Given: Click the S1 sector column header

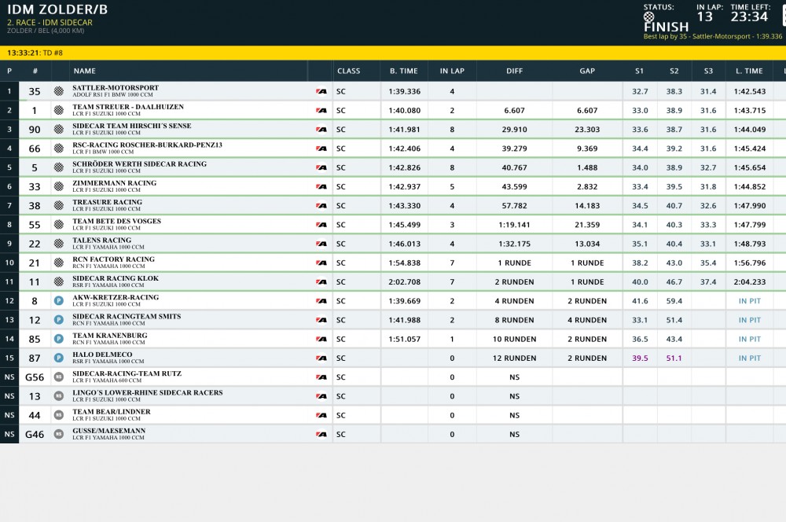Looking at the screenshot, I should [x=639, y=72].
